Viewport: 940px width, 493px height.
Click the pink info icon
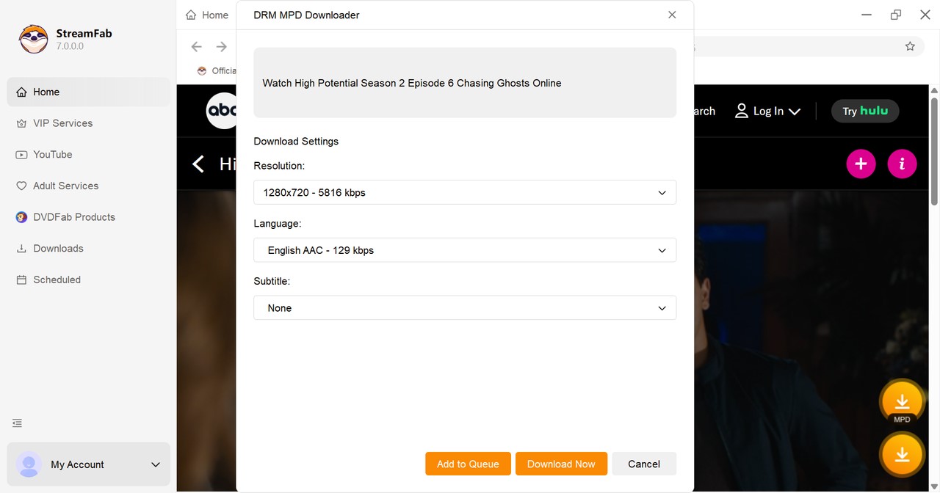point(902,164)
